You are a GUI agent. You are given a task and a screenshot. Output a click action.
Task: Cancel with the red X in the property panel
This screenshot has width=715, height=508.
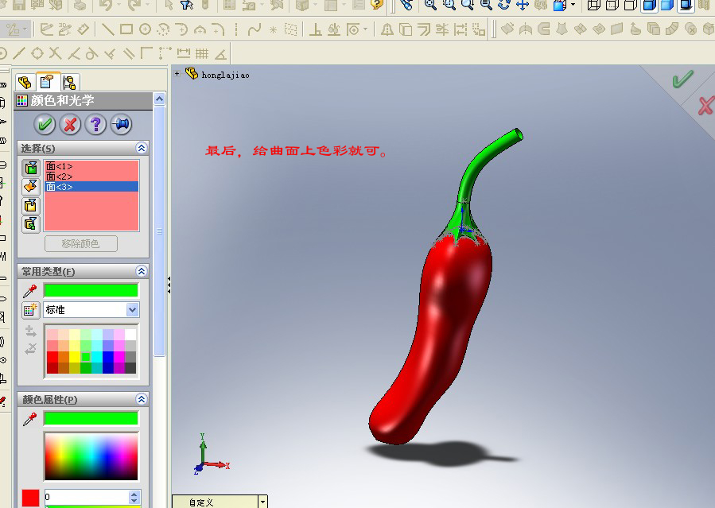[70, 124]
